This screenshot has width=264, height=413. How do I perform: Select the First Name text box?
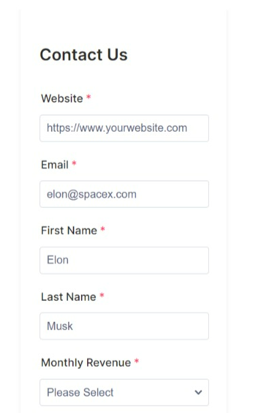125,260
